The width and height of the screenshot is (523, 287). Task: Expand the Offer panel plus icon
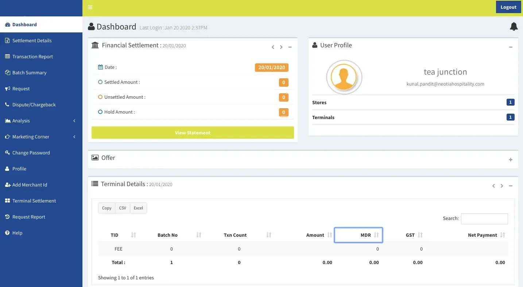pyautogui.click(x=511, y=160)
